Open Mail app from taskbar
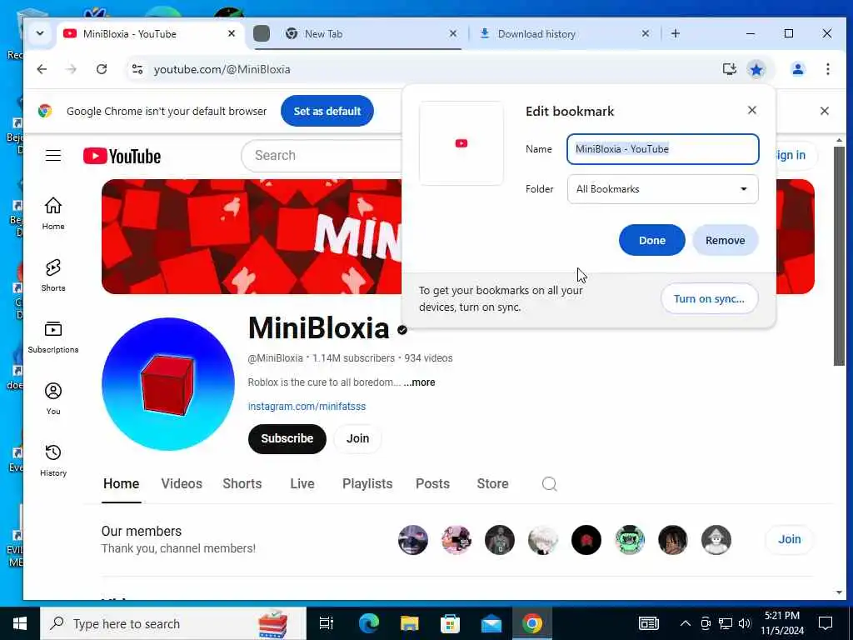 coord(491,623)
